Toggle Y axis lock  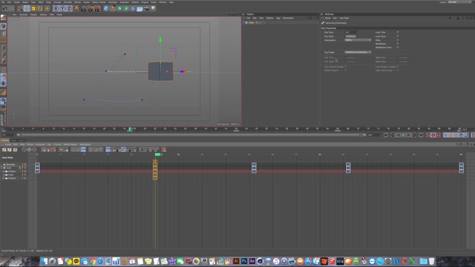(x=62, y=8)
